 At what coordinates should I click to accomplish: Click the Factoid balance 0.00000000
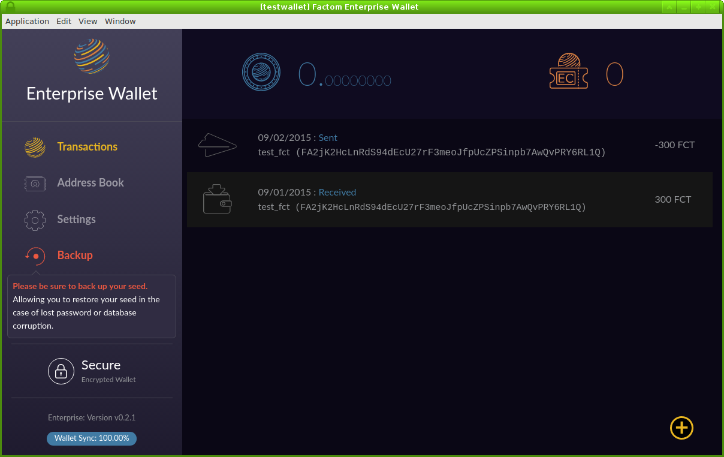point(345,74)
